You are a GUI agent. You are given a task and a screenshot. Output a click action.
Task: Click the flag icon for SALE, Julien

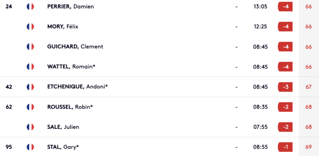[30, 127]
